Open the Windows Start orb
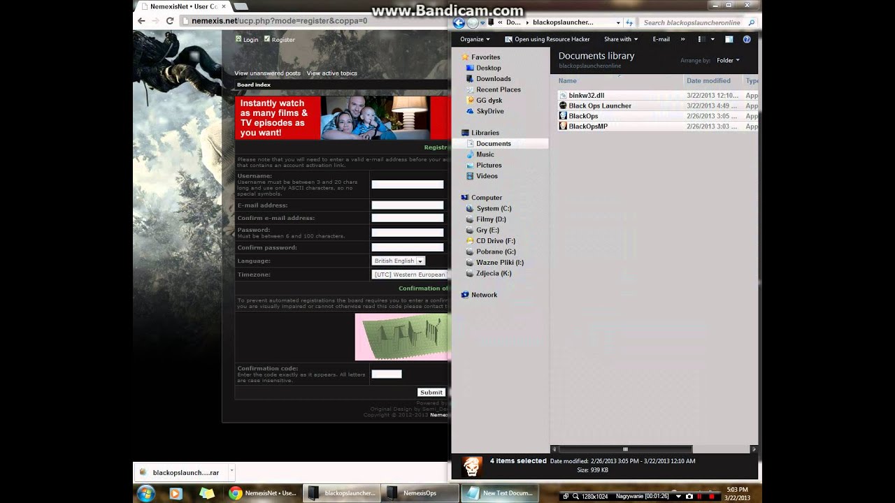The height and width of the screenshot is (503, 895). tap(146, 493)
